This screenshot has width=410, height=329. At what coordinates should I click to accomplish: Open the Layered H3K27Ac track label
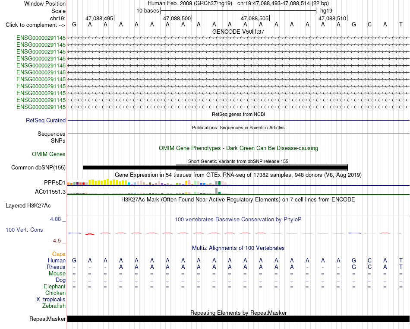tap(28, 206)
